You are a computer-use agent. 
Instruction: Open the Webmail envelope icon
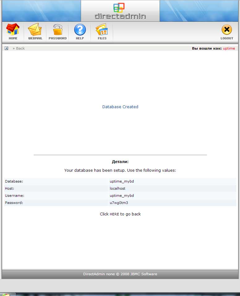[x=35, y=29]
